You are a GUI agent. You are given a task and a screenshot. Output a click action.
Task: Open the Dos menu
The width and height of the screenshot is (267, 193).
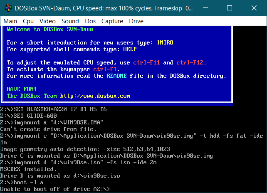(90, 21)
